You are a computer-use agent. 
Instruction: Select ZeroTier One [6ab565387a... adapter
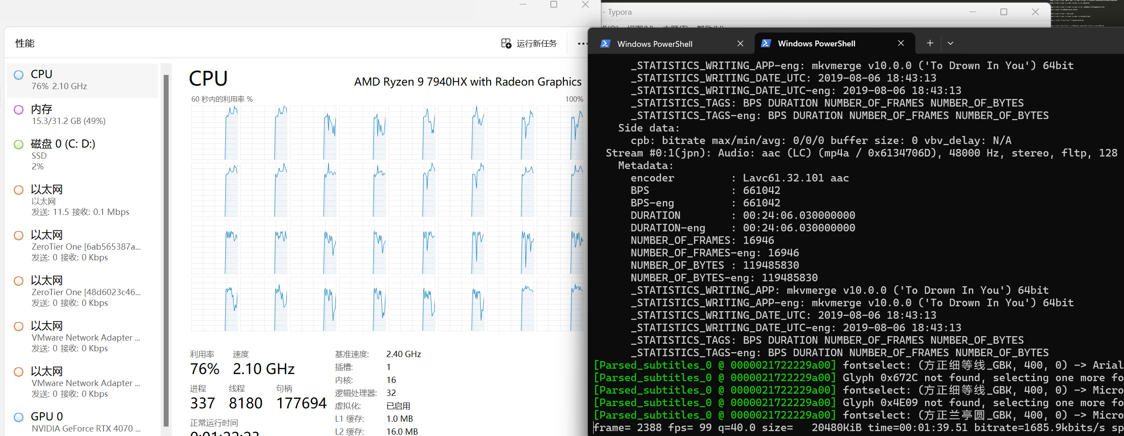[x=83, y=246]
